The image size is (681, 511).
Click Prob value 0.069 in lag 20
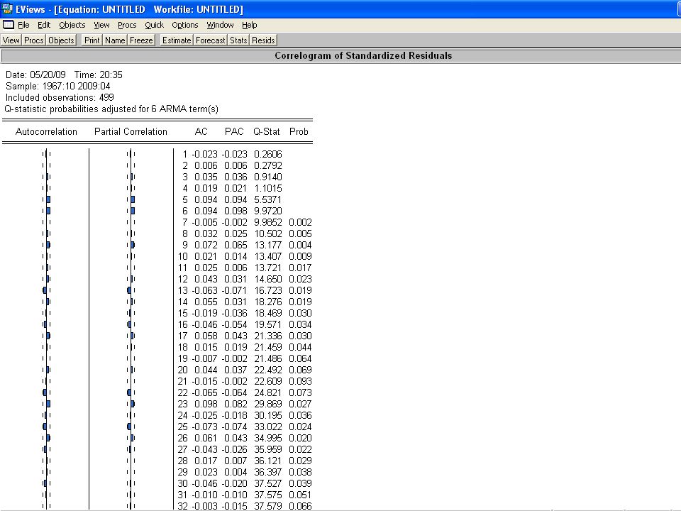point(300,370)
